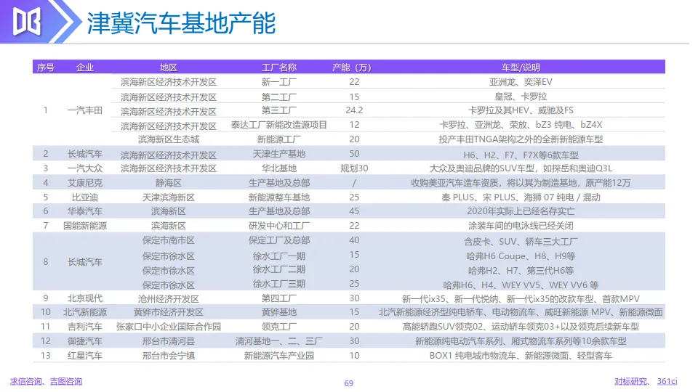
Task: Select the 艾康尼克 company cell
Action: pos(84,183)
